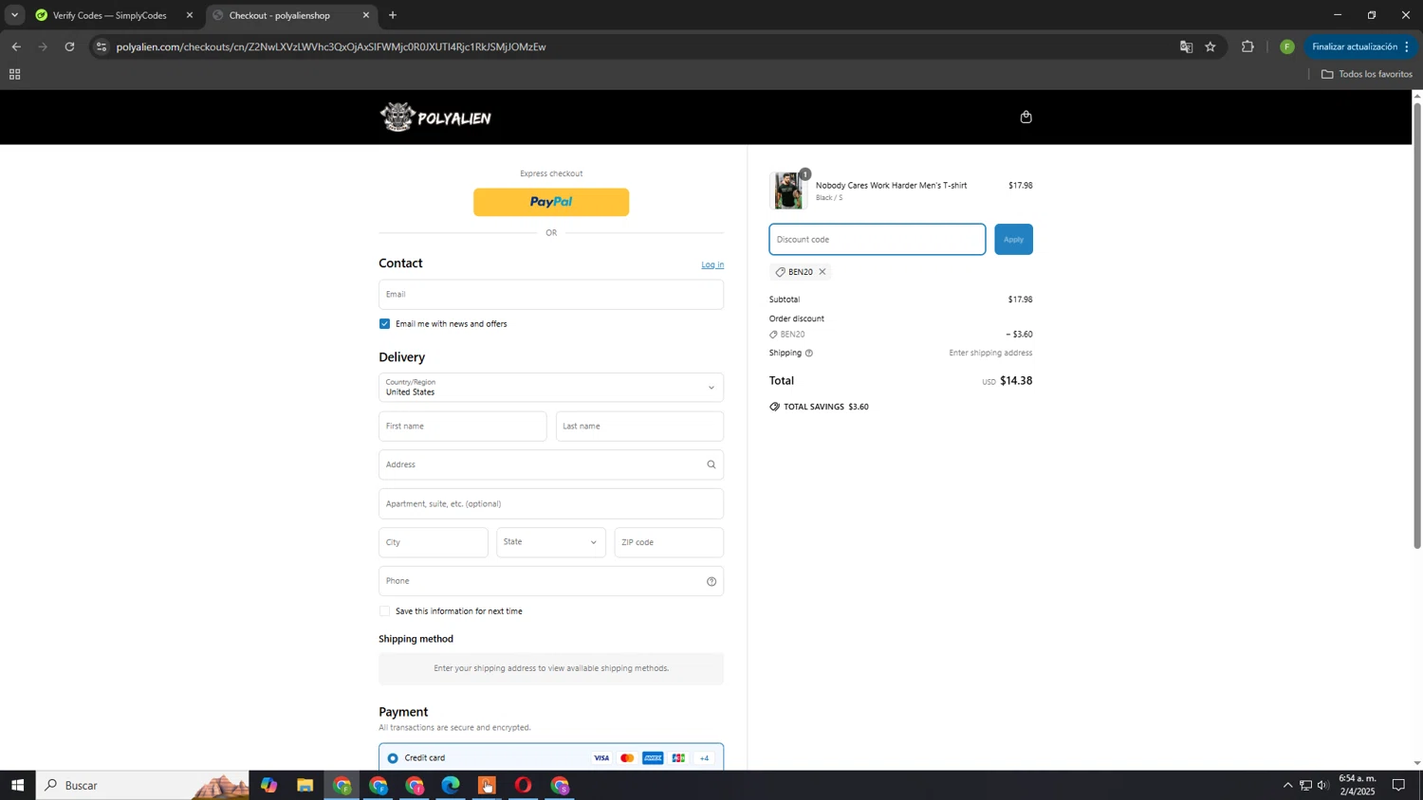The width and height of the screenshot is (1423, 800).
Task: Open the notifications center icon
Action: click(1398, 786)
